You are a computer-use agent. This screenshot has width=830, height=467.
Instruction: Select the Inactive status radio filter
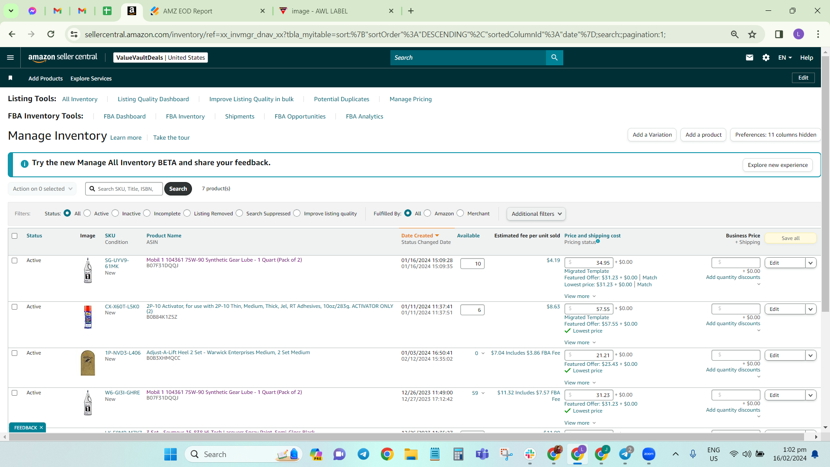(x=115, y=213)
